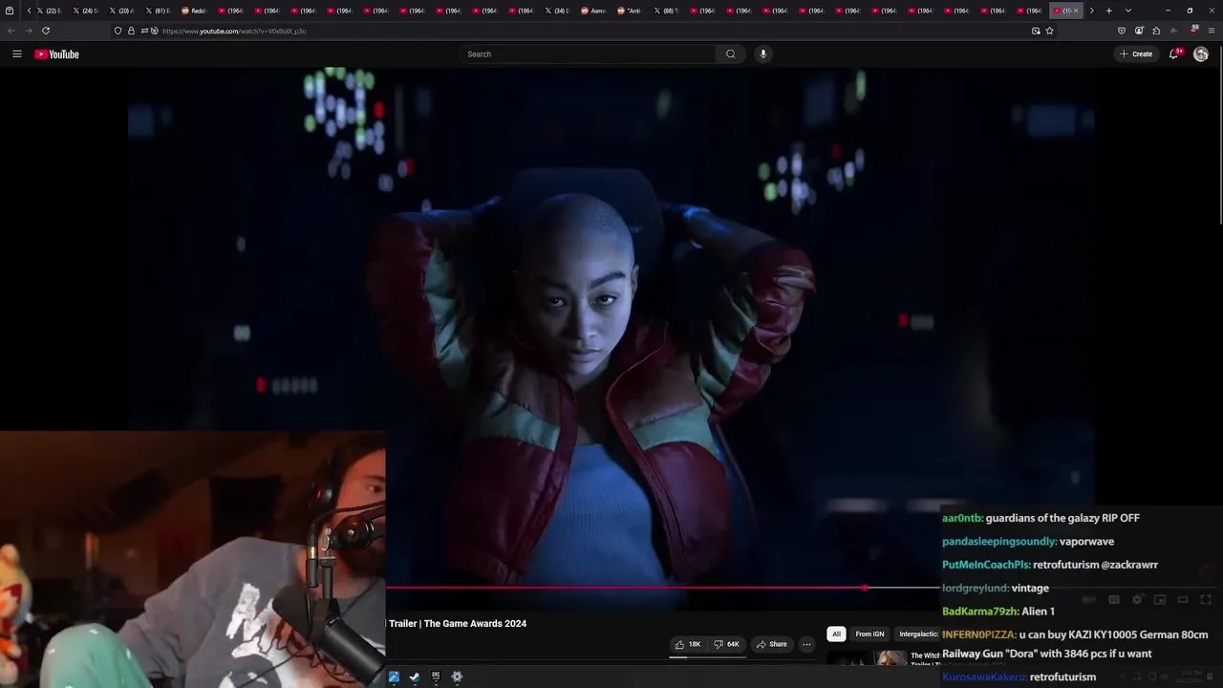Open the list-all-tabs dropdown arrow
Viewport: 1223px width, 688px height.
pyautogui.click(x=1128, y=11)
